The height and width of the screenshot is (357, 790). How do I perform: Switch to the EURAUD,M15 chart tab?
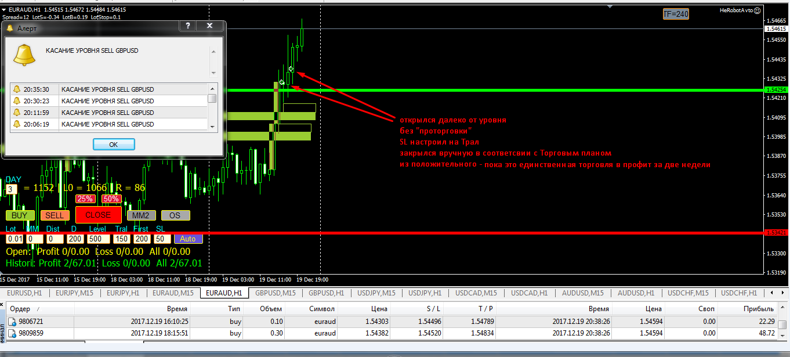173,293
